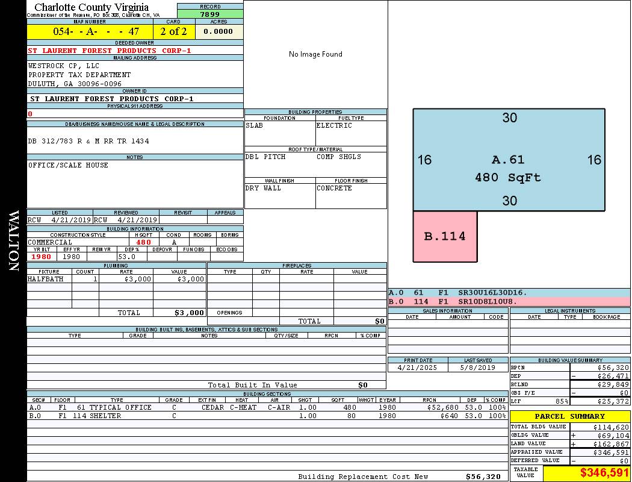Select the WALTON vertical side label

(14, 241)
